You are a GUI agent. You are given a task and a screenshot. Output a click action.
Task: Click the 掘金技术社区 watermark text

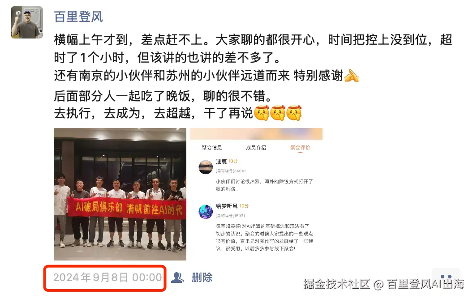coord(337,284)
